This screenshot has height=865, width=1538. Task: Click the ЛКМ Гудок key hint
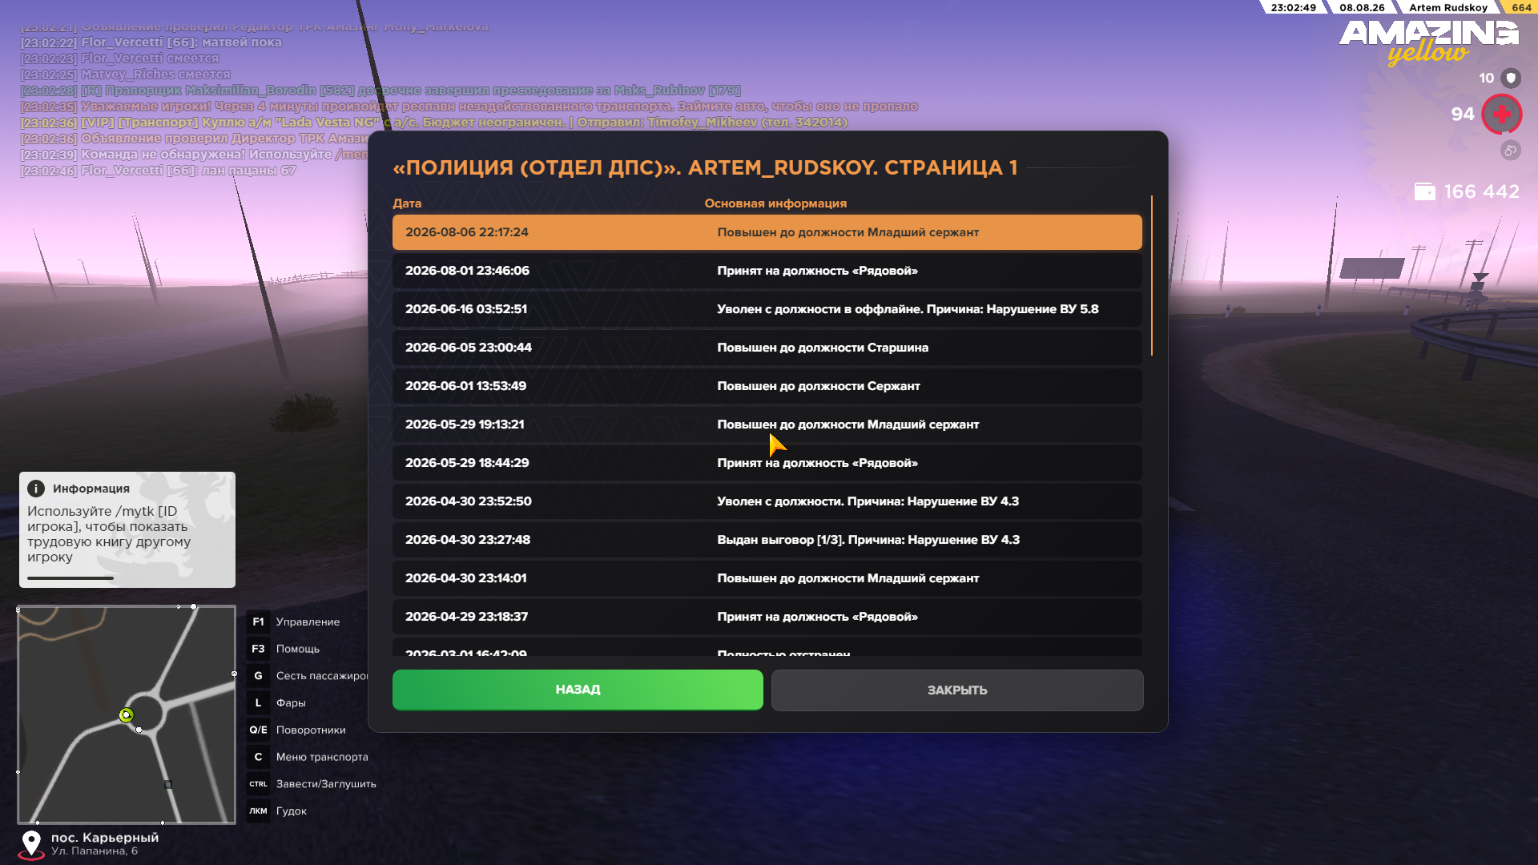pos(278,811)
